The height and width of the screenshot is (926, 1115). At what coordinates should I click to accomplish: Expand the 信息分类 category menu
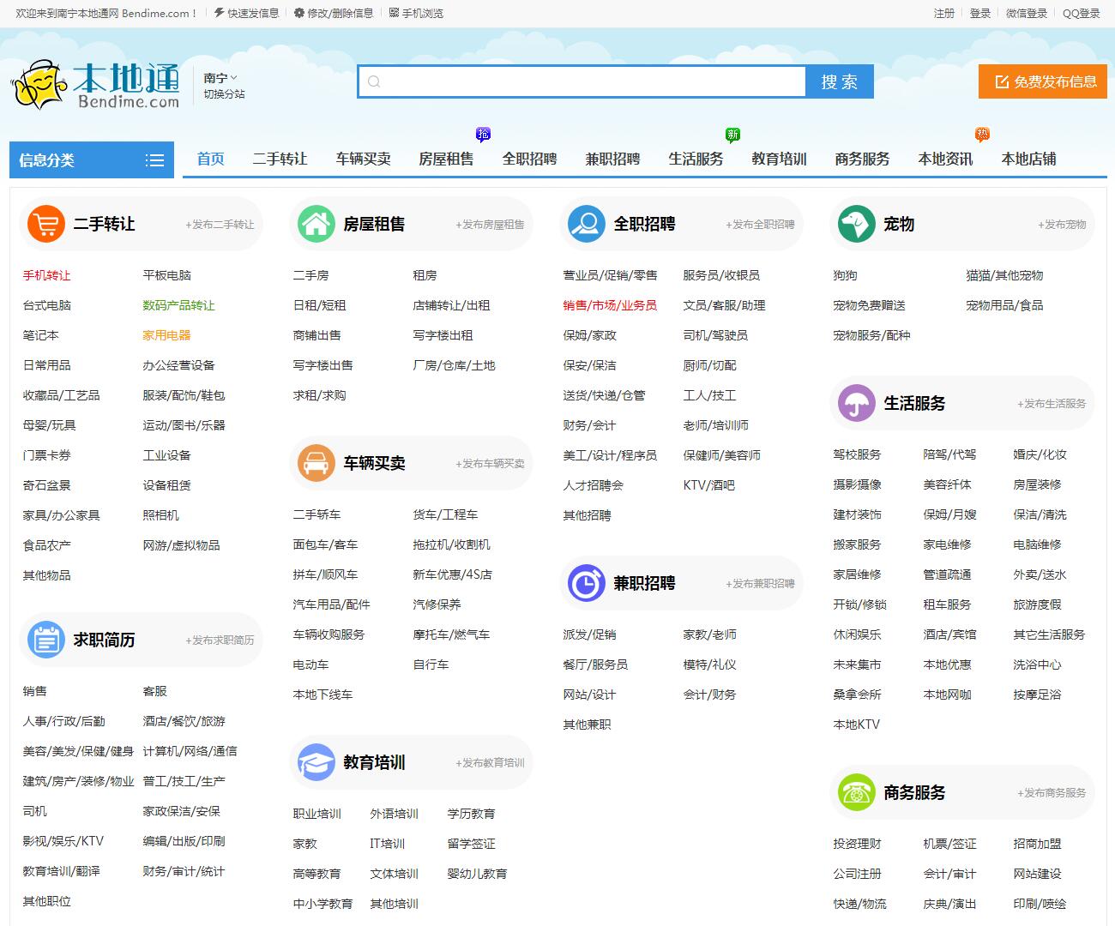[92, 160]
